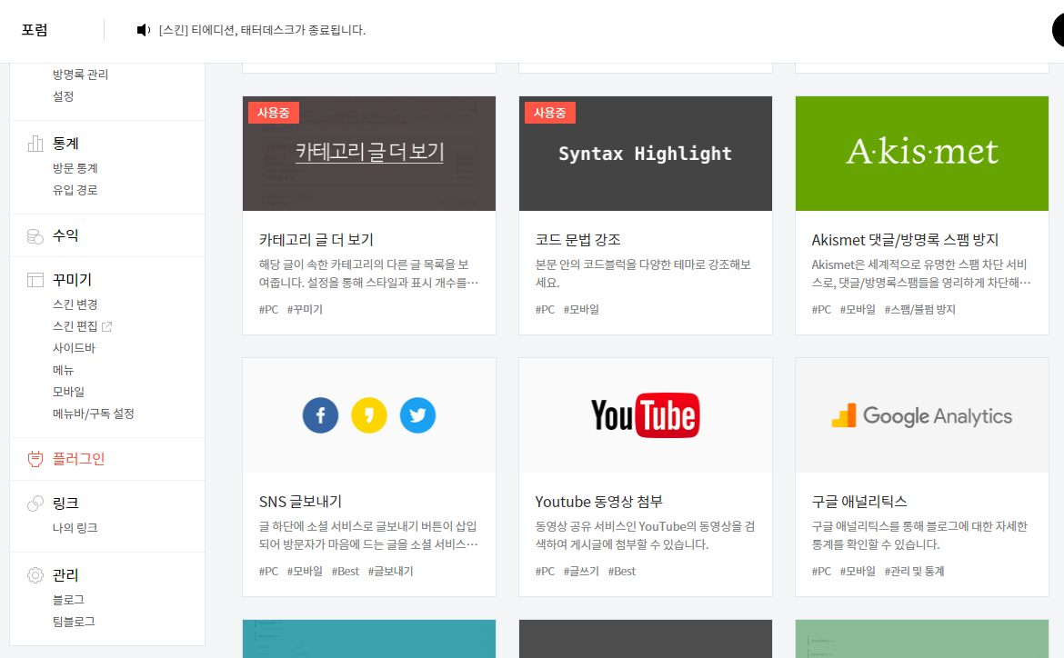Click the Facebook share icon
1064x658 pixels.
[x=320, y=415]
